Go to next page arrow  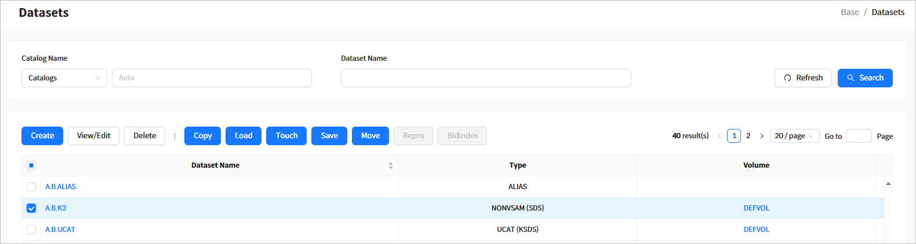click(762, 136)
